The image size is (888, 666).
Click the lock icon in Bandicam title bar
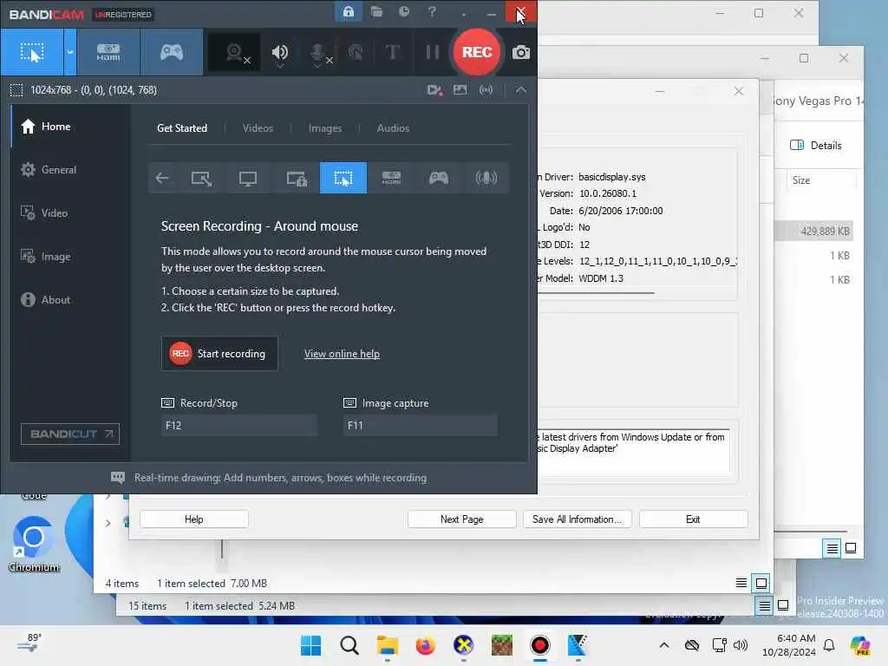click(x=349, y=12)
